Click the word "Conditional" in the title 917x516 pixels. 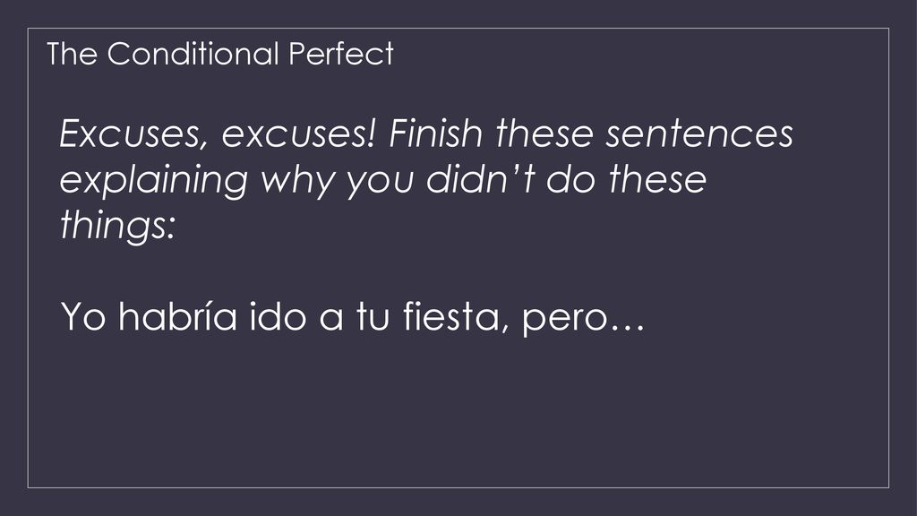click(x=193, y=54)
